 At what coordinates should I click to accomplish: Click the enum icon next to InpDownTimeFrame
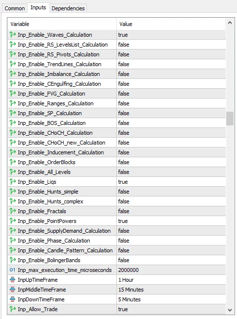[12, 299]
